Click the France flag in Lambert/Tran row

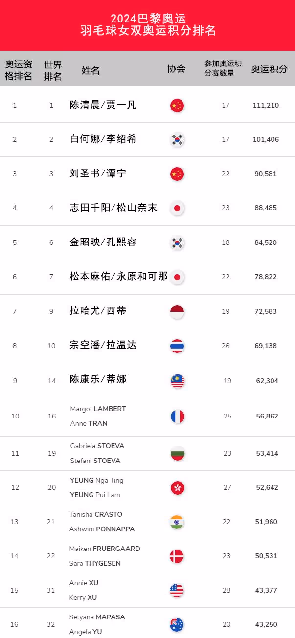177,417
